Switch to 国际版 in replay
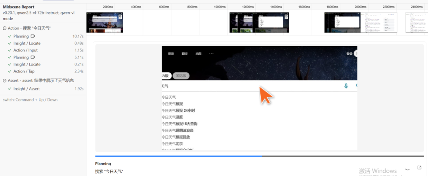 (x=181, y=76)
